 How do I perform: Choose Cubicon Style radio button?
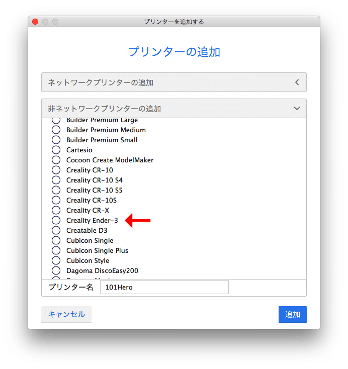tap(56, 260)
